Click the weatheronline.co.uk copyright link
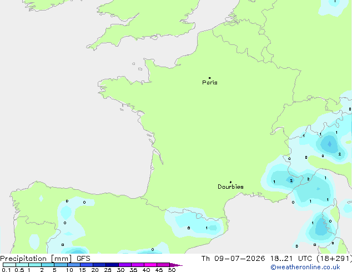 point(305,268)
